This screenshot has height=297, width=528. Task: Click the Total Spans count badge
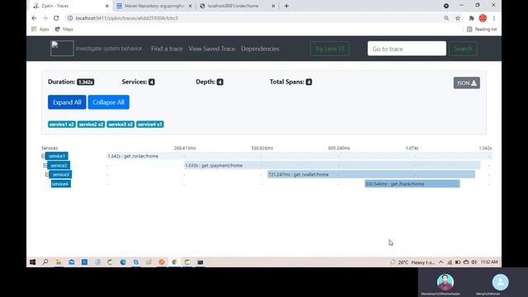309,82
